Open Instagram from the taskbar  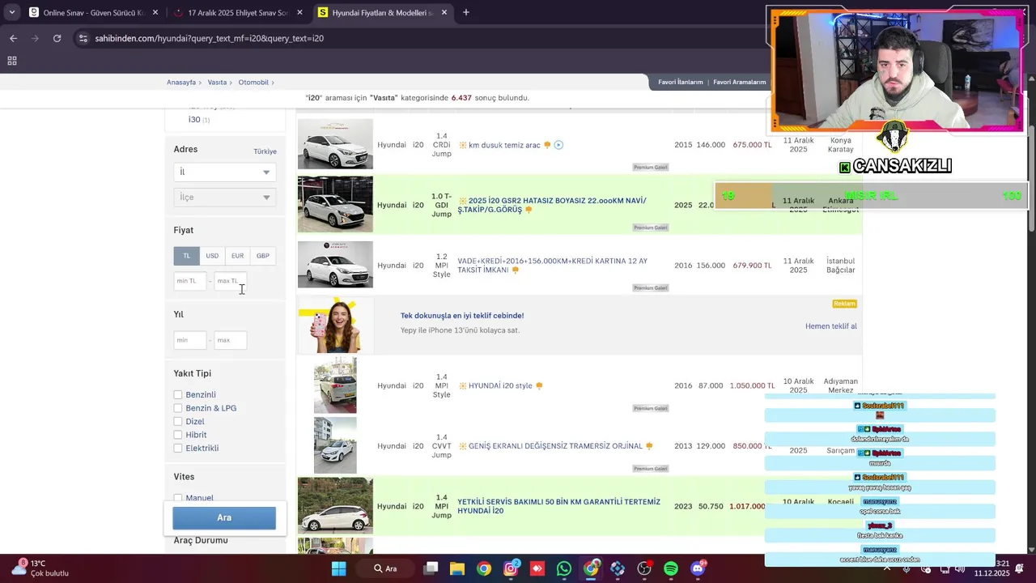[511, 568]
